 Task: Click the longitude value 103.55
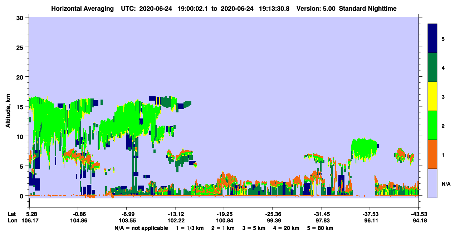click(x=127, y=221)
